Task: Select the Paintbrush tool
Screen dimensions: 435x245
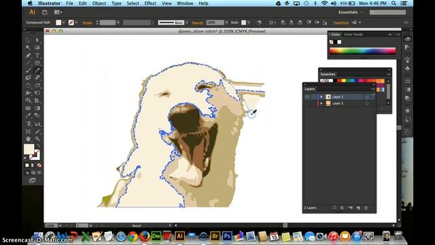Action: click(x=29, y=70)
